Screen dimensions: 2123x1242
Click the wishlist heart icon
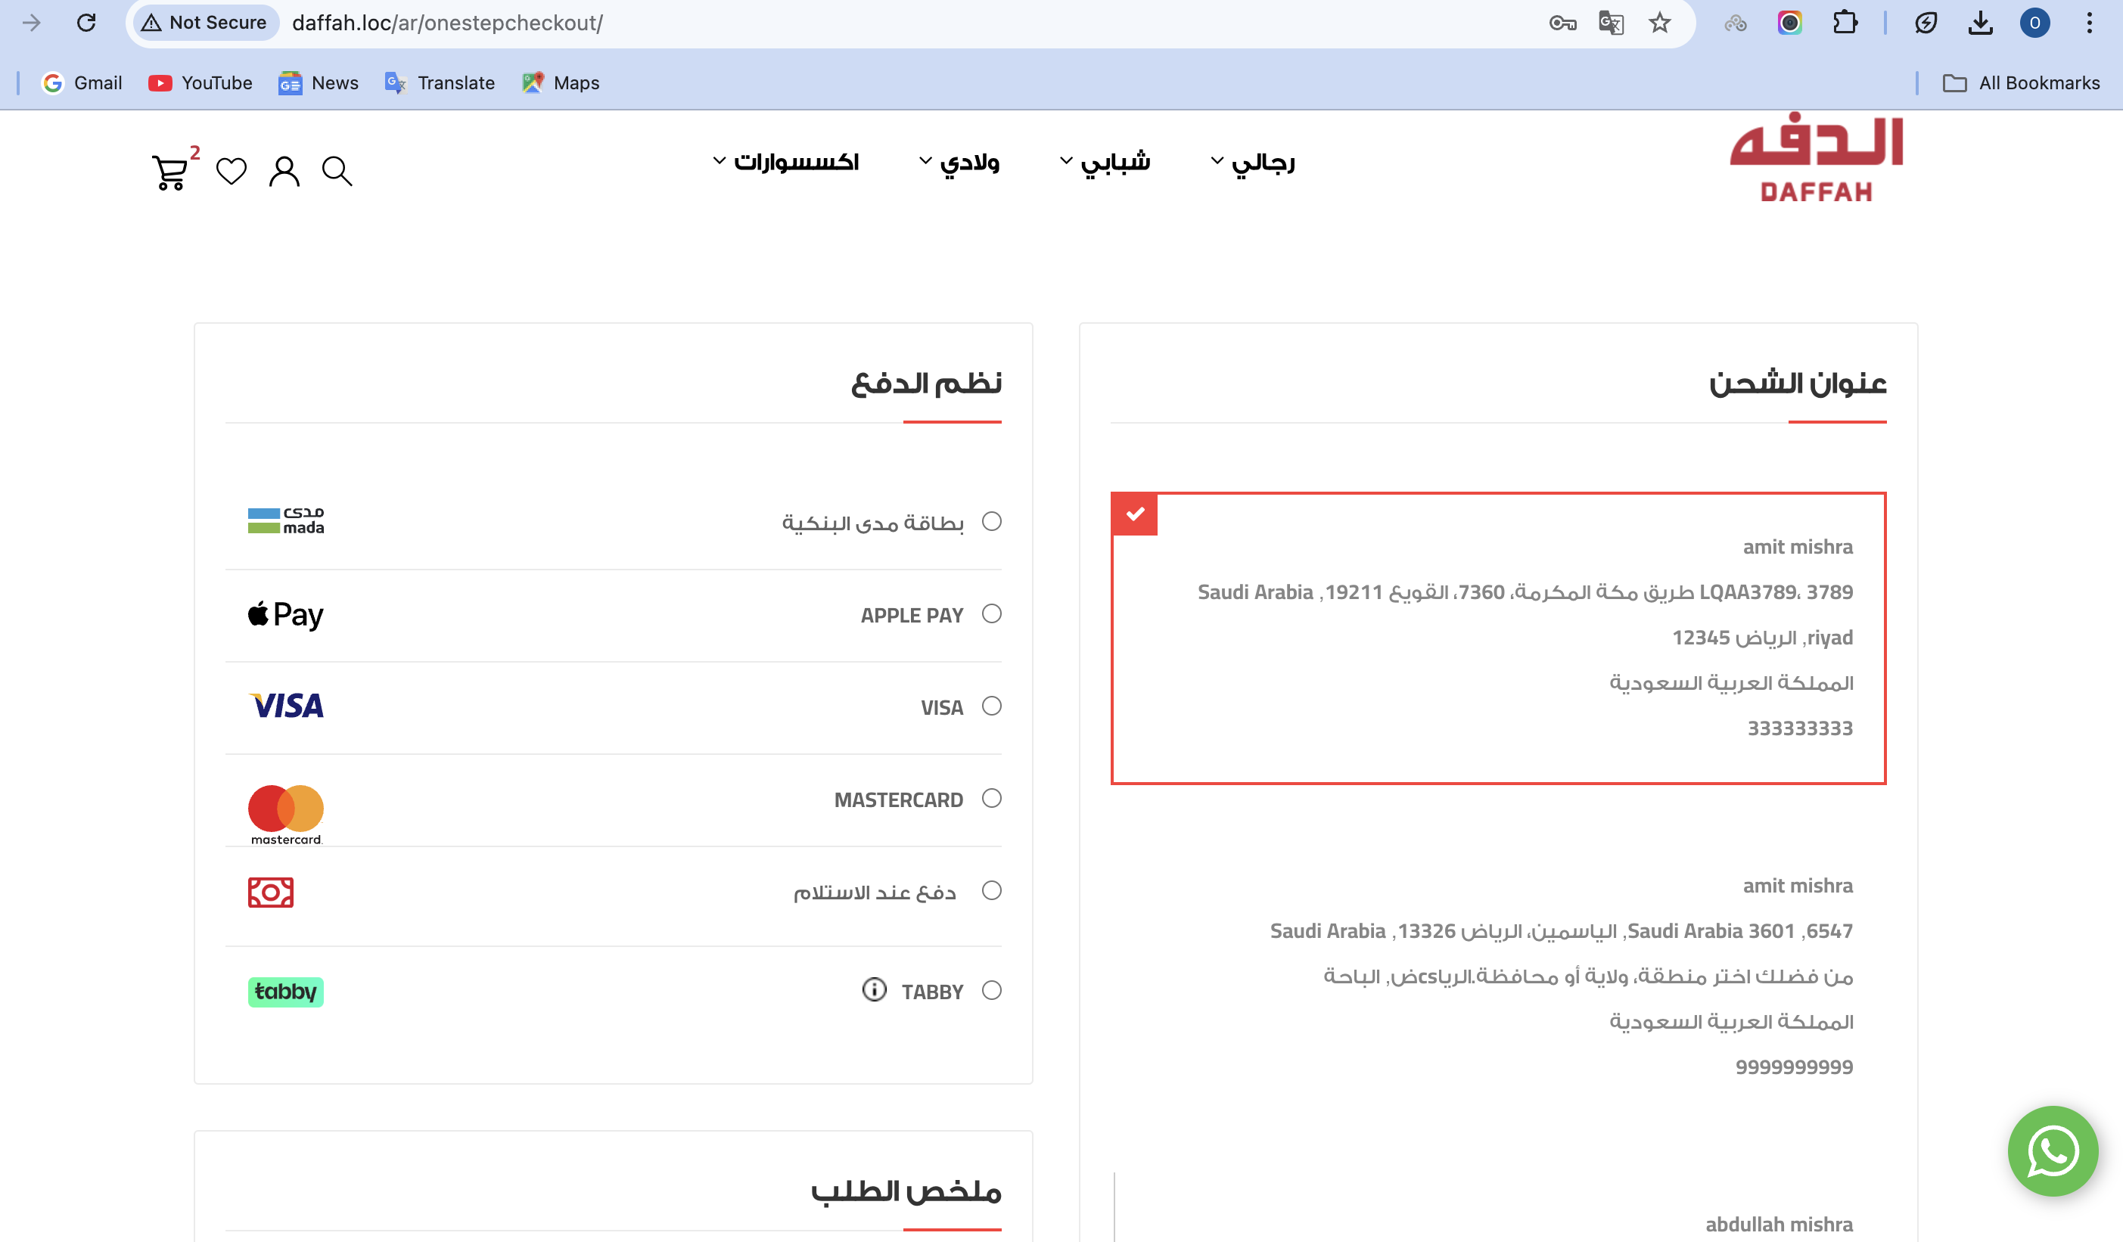(x=231, y=172)
